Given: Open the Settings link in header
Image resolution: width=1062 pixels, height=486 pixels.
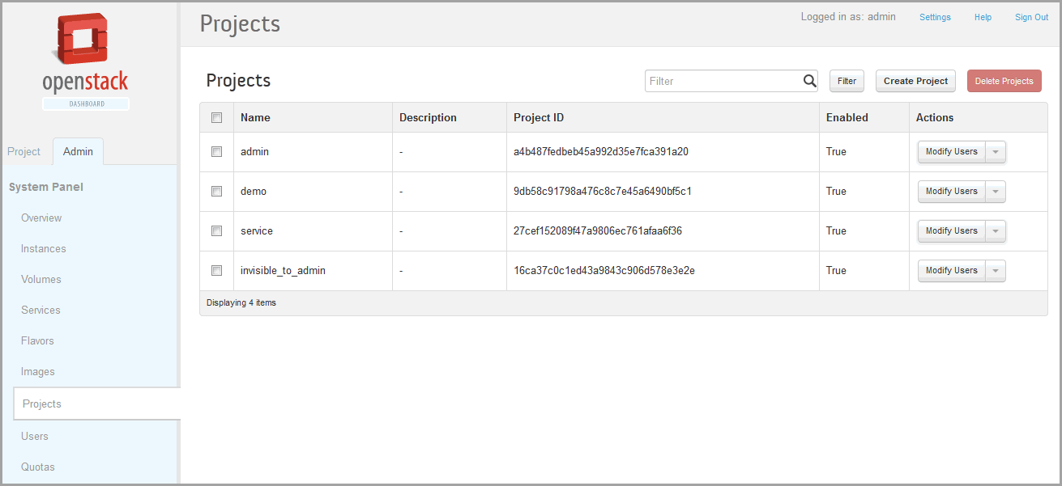Looking at the screenshot, I should 935,17.
